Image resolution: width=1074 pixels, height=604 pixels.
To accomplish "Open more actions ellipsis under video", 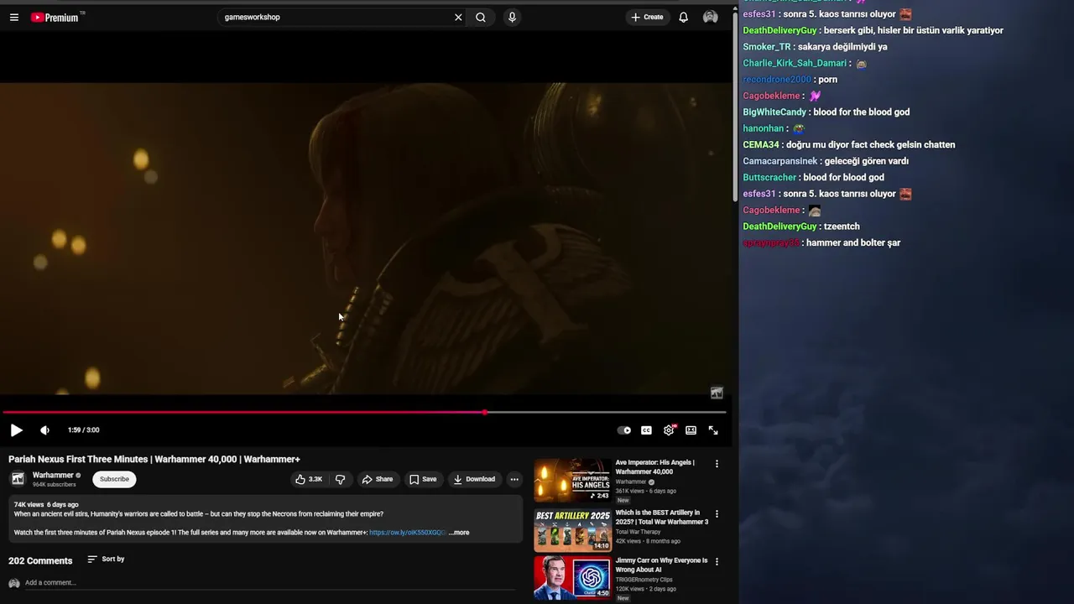I will point(514,479).
